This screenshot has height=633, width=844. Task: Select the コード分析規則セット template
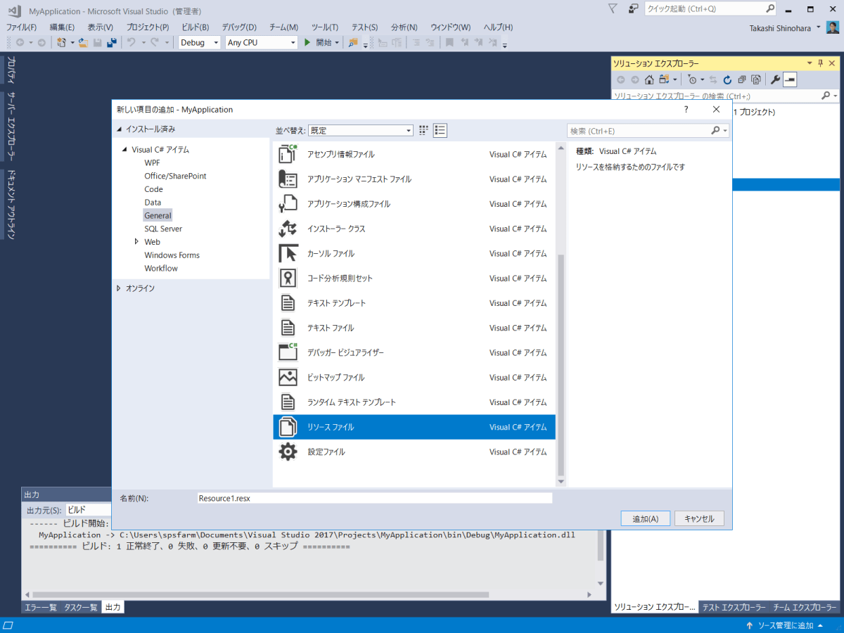[414, 278]
